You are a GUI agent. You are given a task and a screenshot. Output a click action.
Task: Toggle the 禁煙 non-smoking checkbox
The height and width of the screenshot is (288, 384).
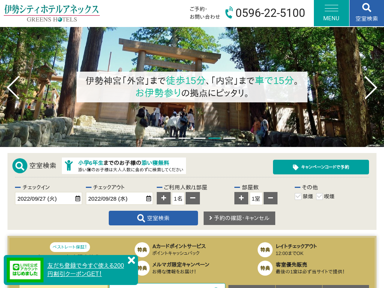click(298, 196)
